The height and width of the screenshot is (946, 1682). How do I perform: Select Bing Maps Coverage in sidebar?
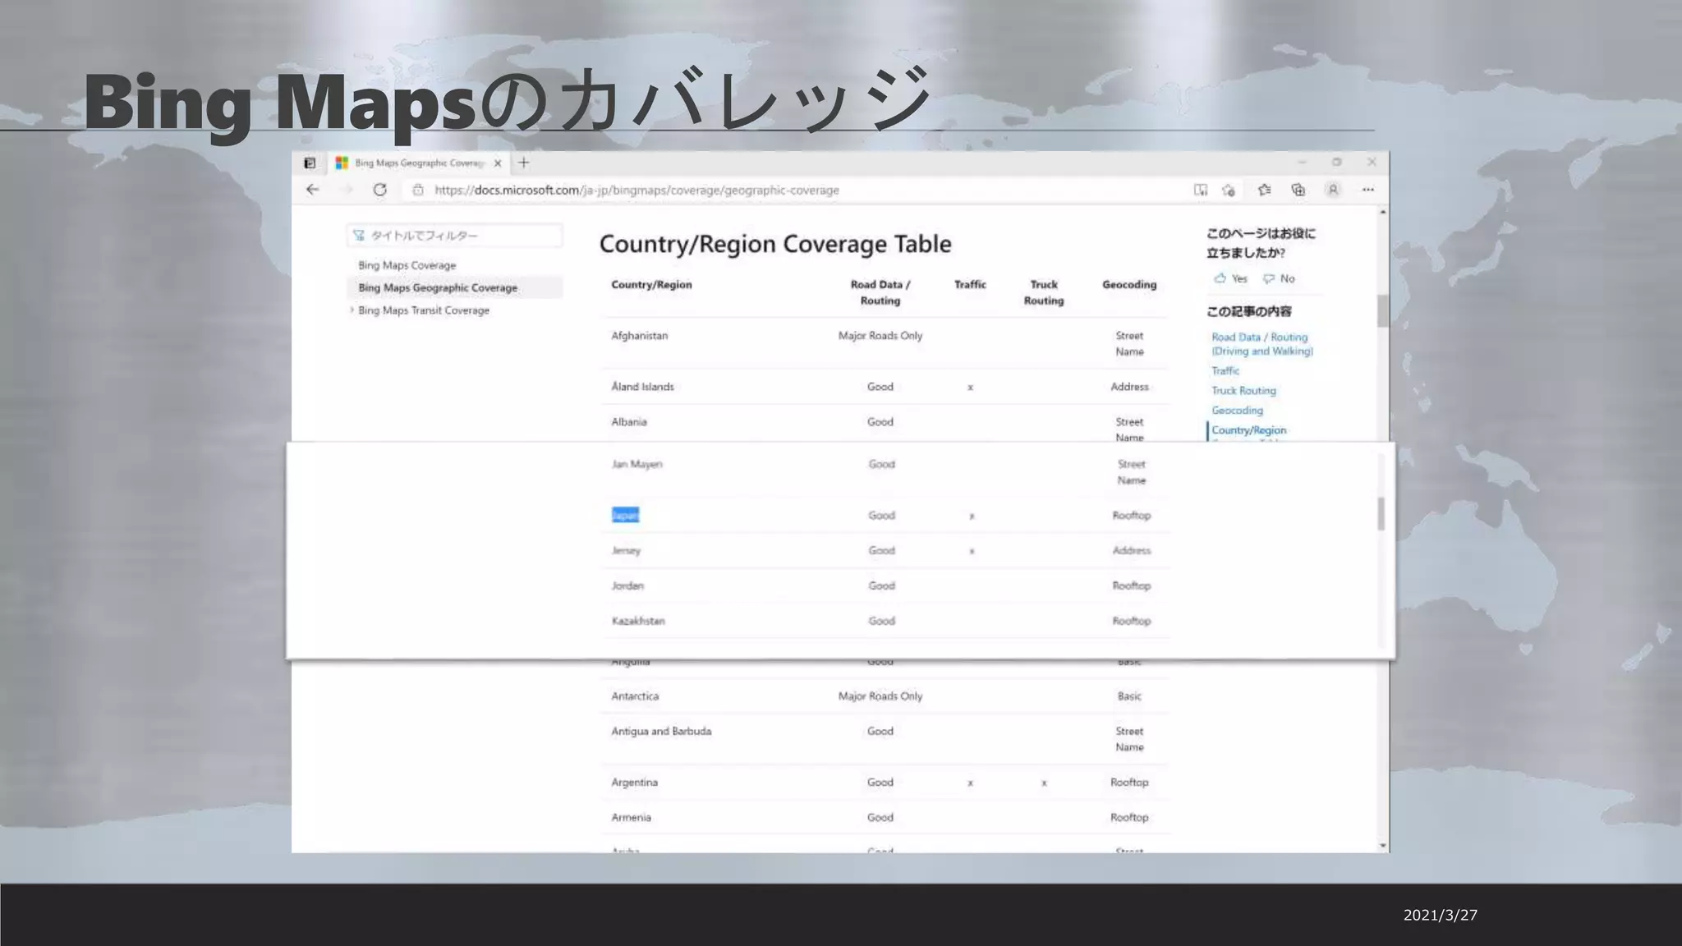click(407, 265)
